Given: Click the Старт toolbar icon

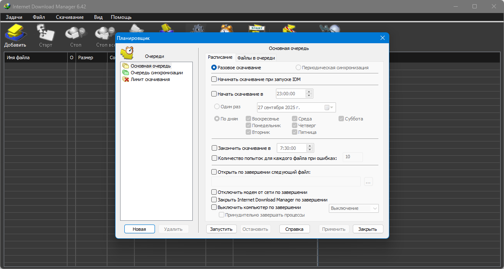Looking at the screenshot, I should tap(45, 34).
